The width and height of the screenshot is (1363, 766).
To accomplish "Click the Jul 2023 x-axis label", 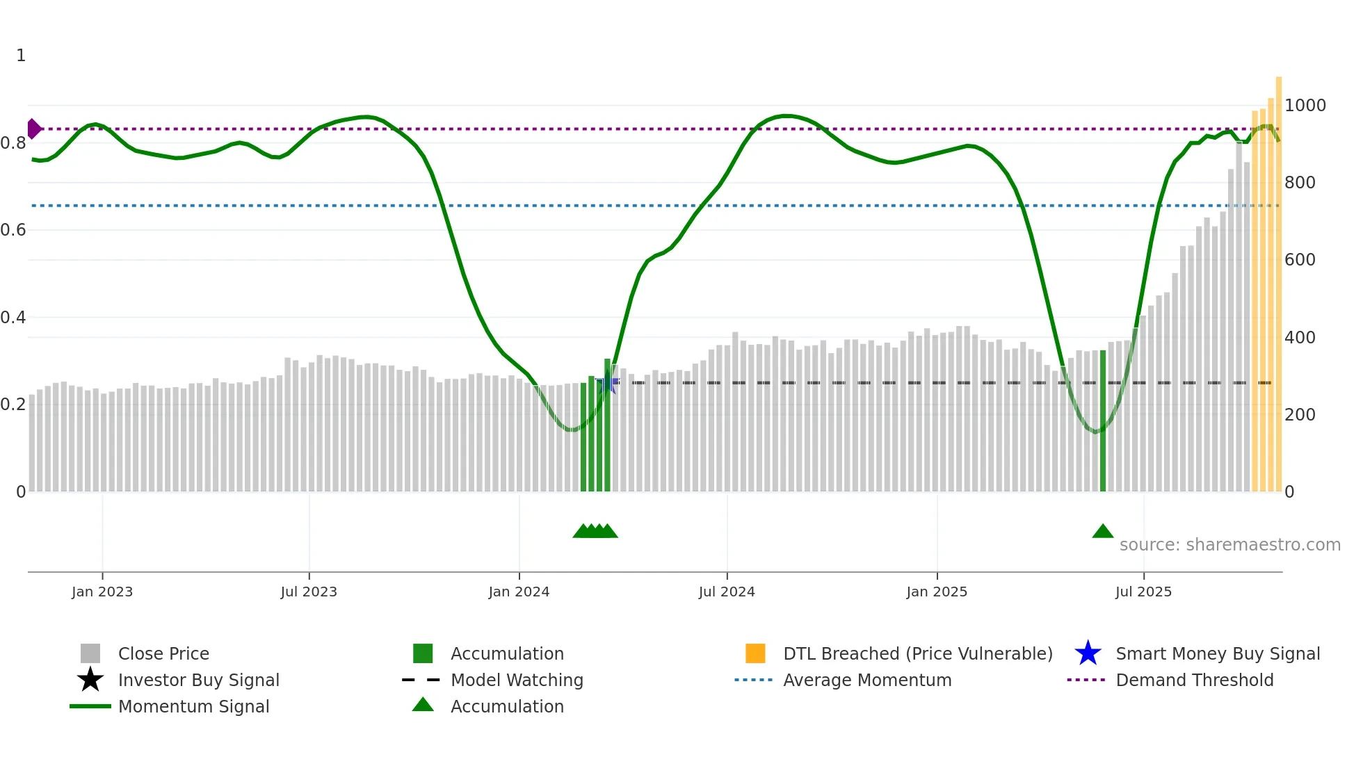I will (309, 592).
